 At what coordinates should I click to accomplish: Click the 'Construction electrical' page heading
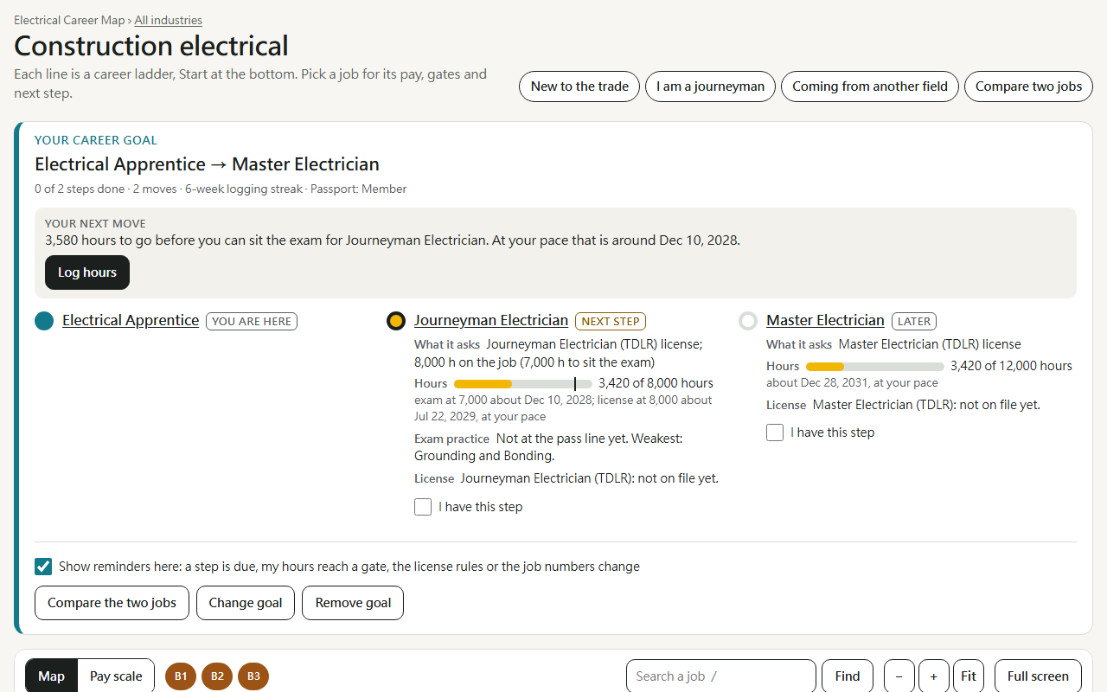pyautogui.click(x=151, y=46)
